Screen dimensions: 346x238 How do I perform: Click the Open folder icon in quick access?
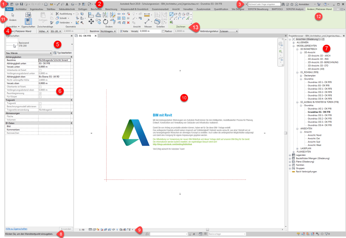tap(17, 4)
